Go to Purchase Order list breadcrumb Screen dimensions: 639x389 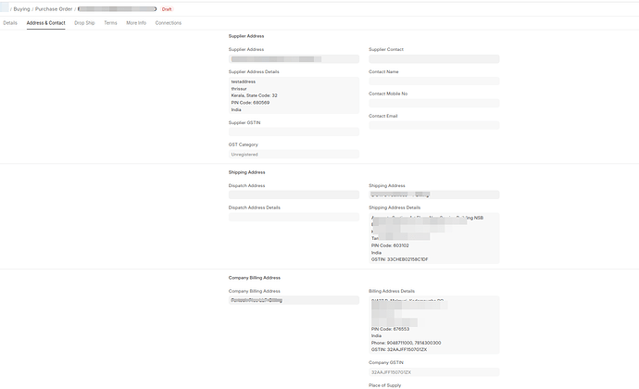click(54, 8)
